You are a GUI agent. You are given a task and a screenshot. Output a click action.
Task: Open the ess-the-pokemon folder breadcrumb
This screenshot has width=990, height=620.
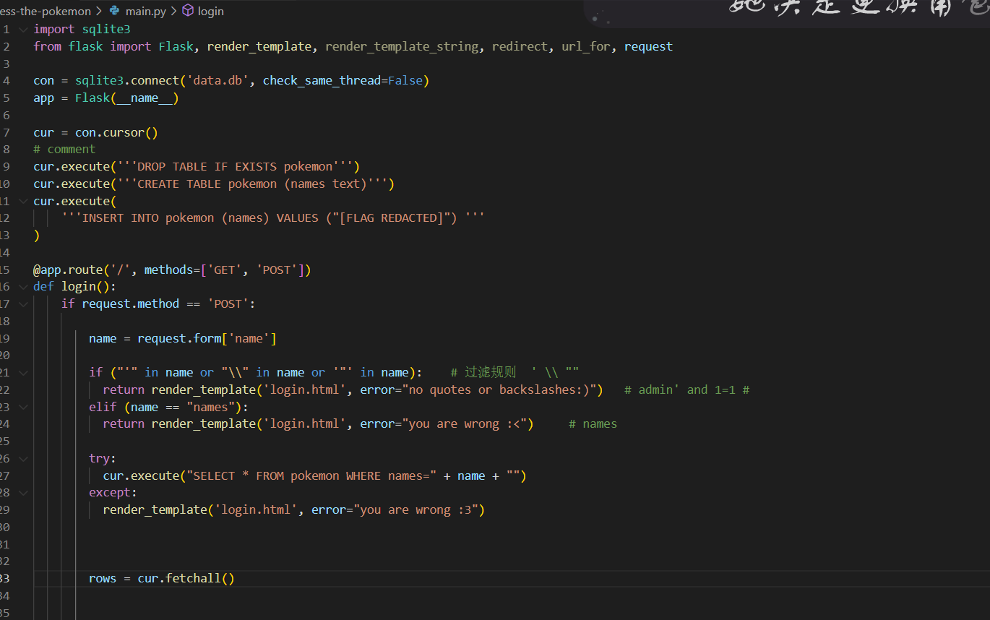click(46, 11)
